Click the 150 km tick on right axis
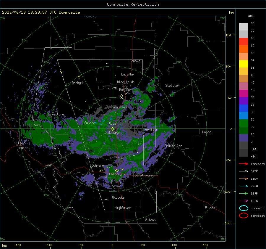Screen dimensions: 266x249 (x=228, y=35)
